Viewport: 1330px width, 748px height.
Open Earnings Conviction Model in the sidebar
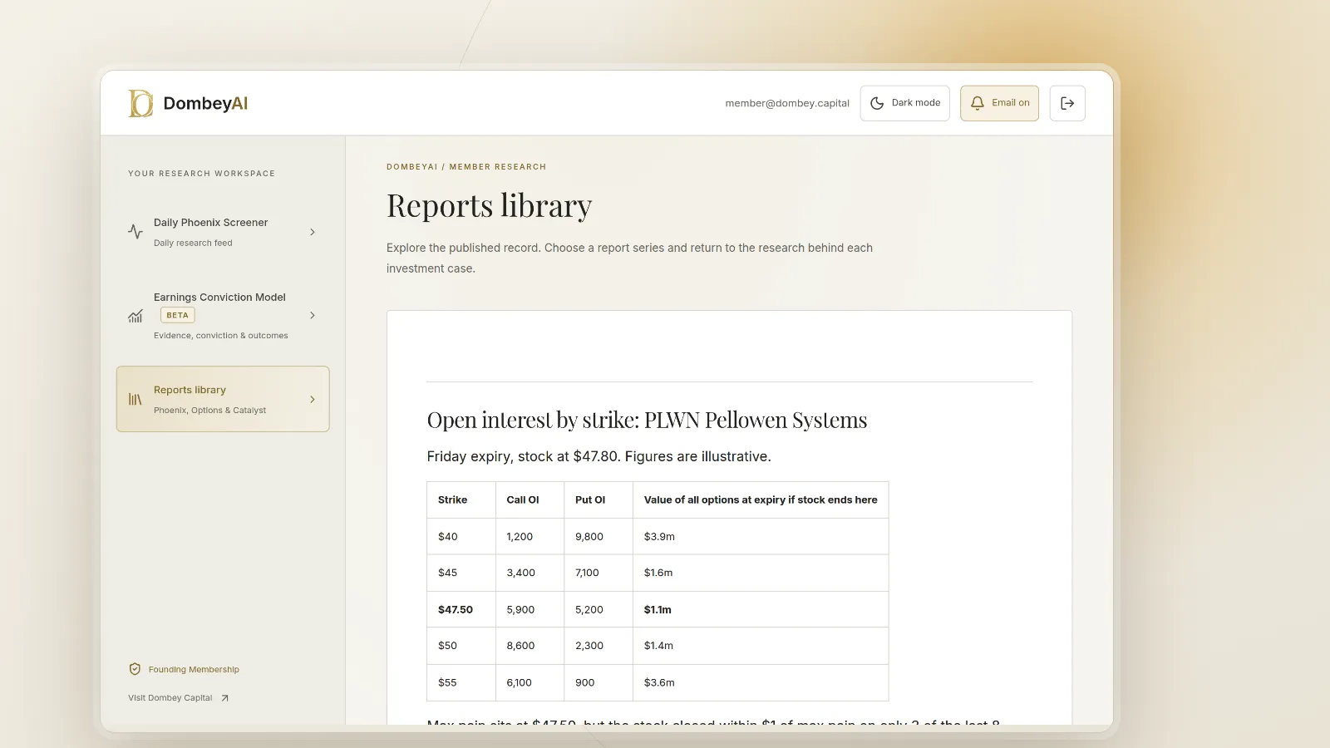(x=223, y=316)
